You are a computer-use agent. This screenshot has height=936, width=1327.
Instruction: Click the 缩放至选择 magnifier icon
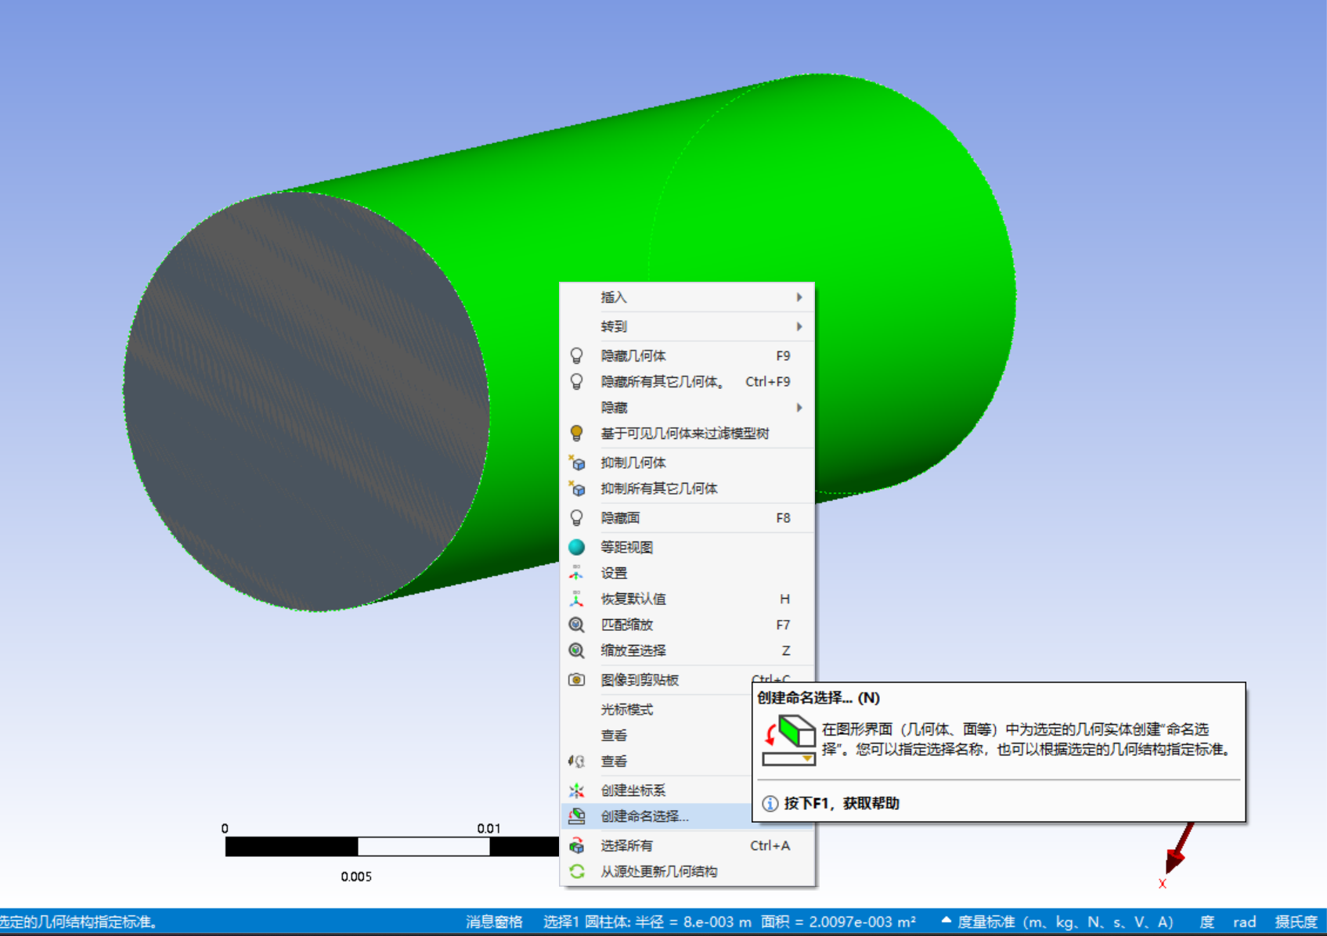(576, 650)
